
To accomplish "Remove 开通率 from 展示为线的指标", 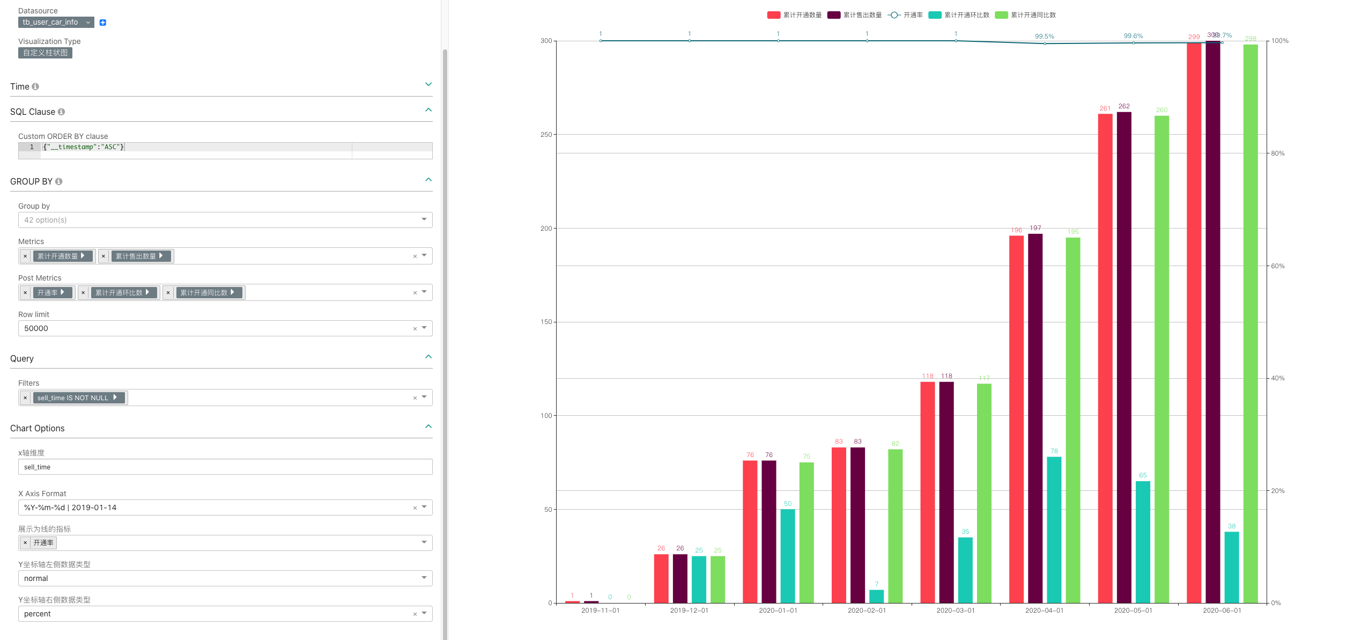I will [x=25, y=543].
